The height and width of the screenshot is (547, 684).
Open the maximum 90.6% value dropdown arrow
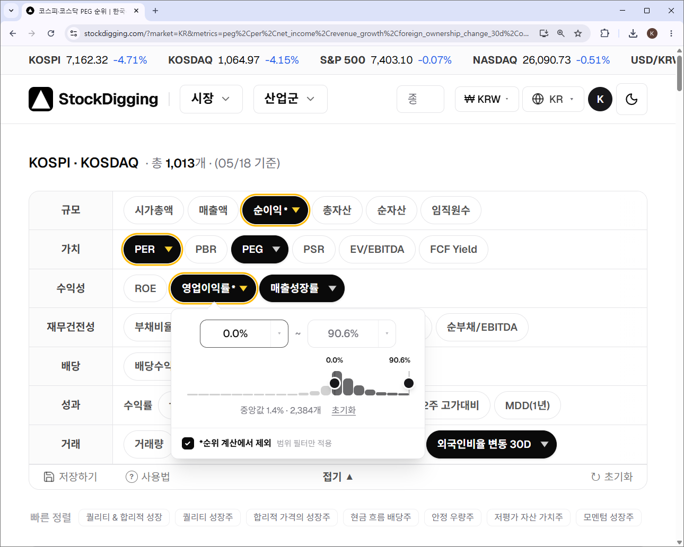[387, 333]
